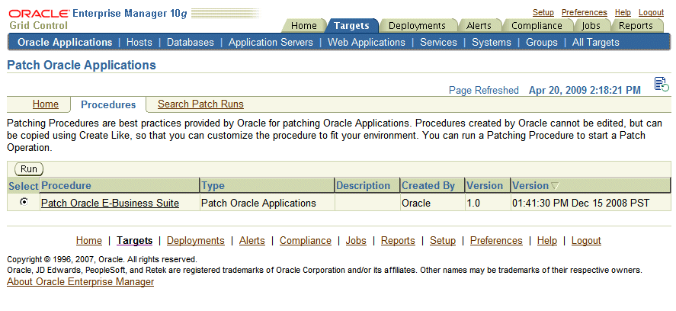Click the Patch Oracle Applications type cell
676x311 pixels.
click(x=258, y=203)
